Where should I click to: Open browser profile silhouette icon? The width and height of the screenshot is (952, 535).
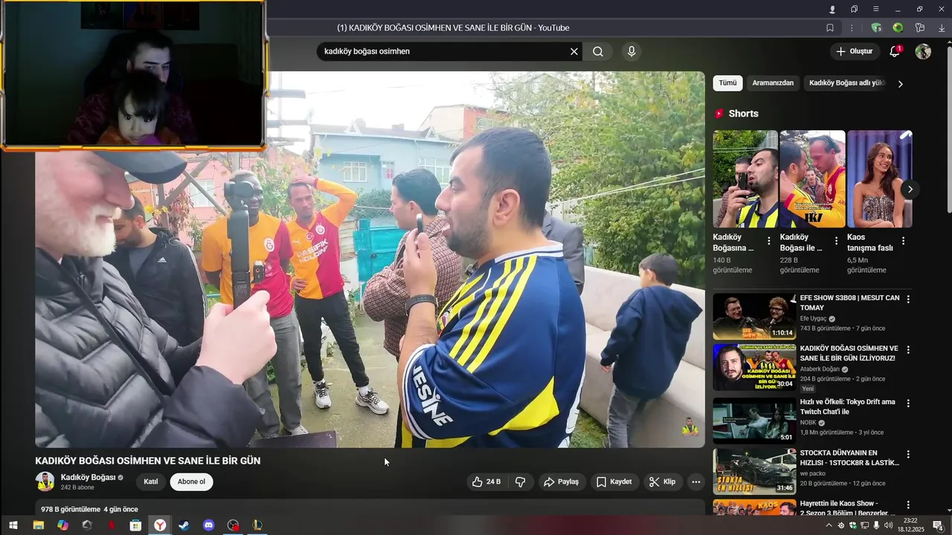click(x=832, y=9)
